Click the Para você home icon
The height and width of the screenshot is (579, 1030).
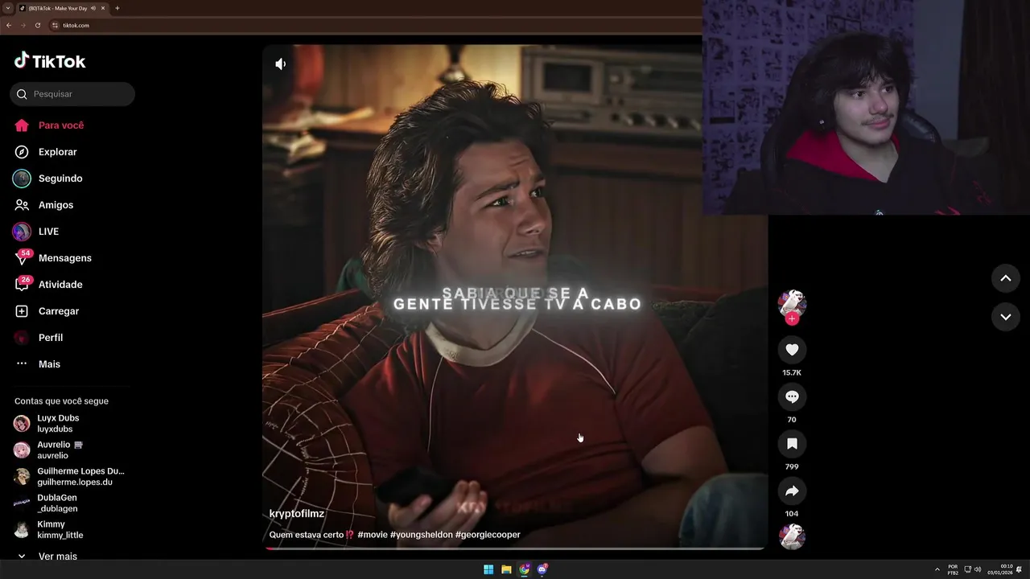click(22, 125)
